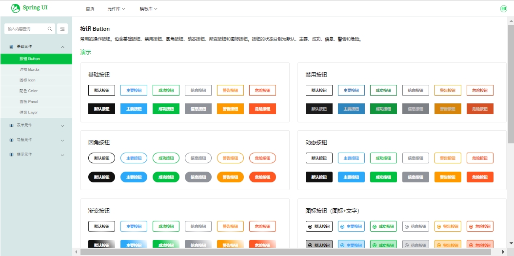
Task: Click the icon left of 提示元件
Action: 12,155
